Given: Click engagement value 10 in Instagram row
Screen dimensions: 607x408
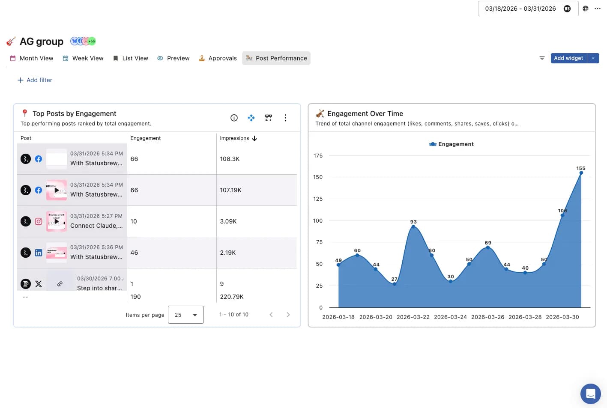Looking at the screenshot, I should tap(134, 221).
